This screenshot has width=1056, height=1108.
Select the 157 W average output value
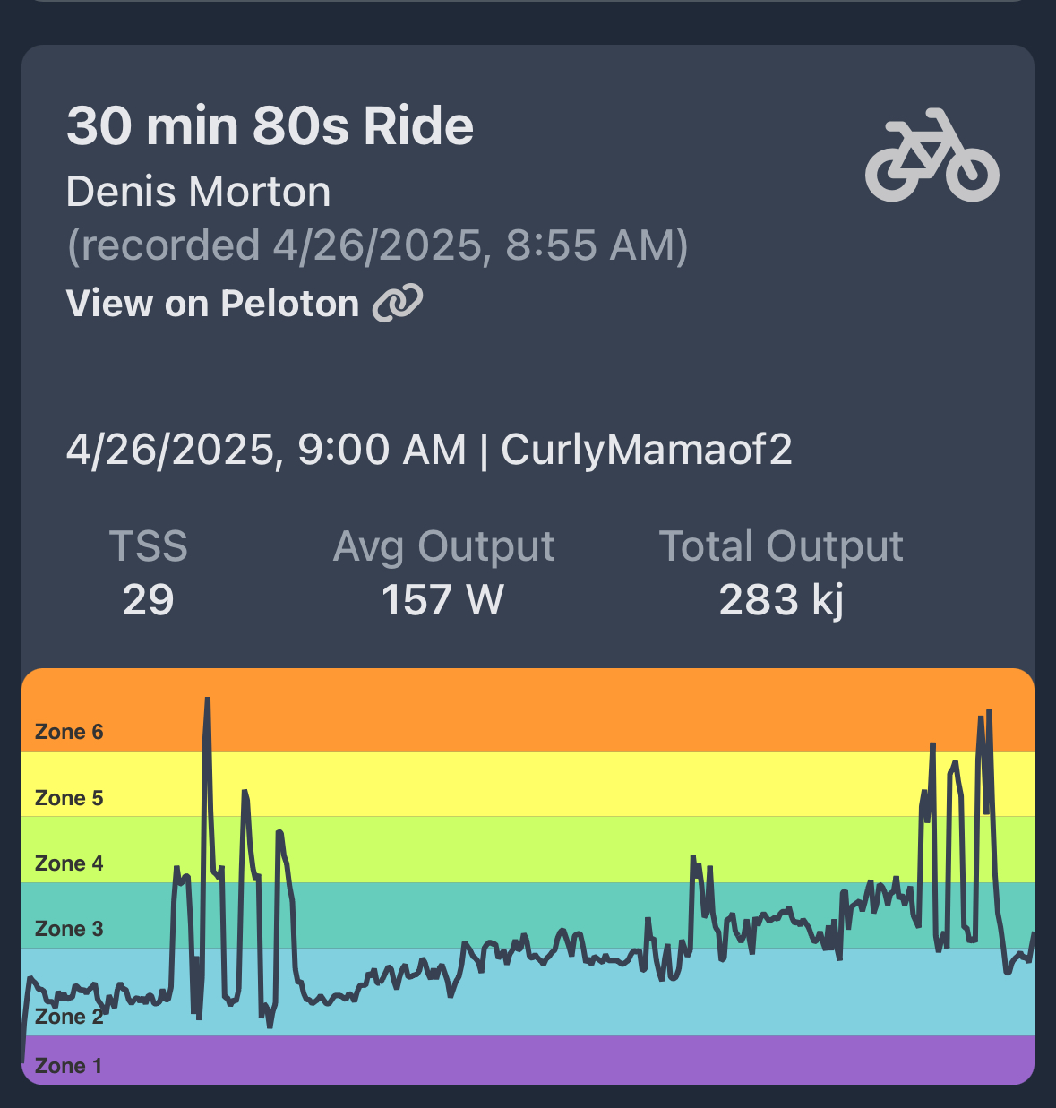pyautogui.click(x=442, y=599)
